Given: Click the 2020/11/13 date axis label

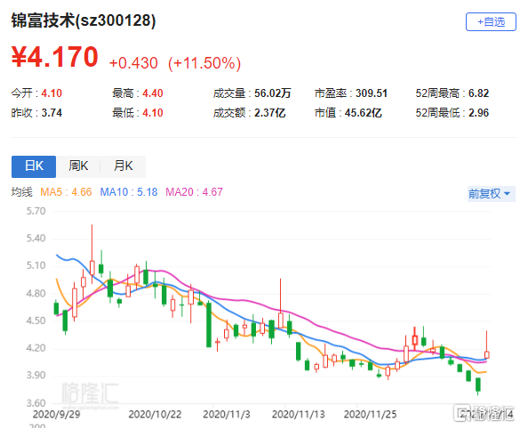Looking at the screenshot, I should (x=298, y=415).
